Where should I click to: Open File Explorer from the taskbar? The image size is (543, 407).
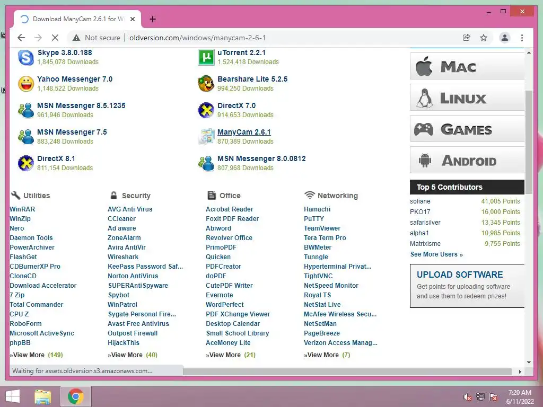coord(42,396)
